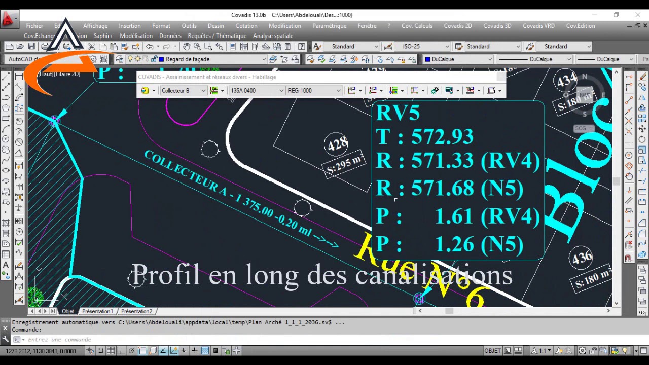Click the Plot printer icon
The height and width of the screenshot is (365, 649).
click(45, 46)
